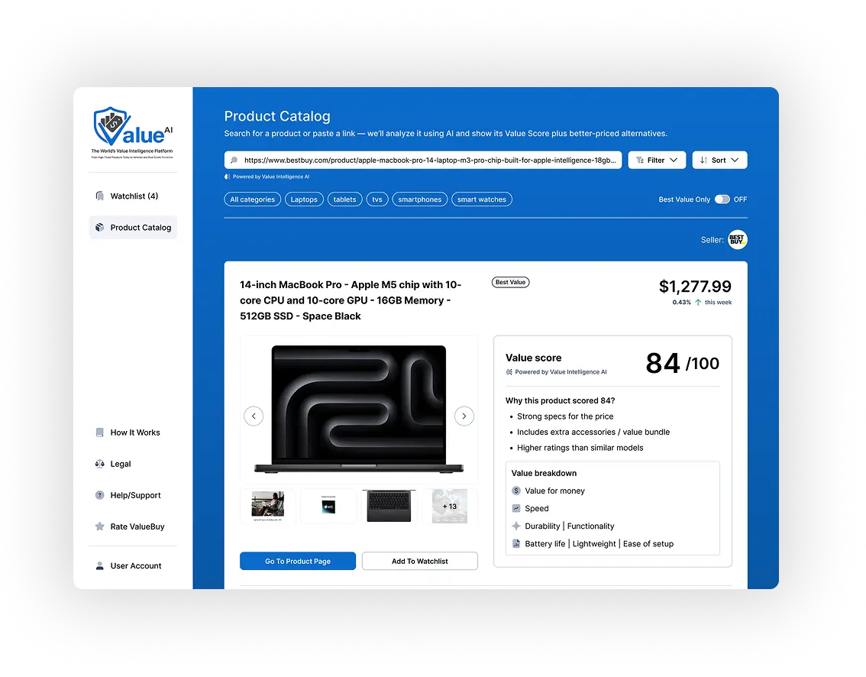Open Watchlist (4) in the sidebar
The width and height of the screenshot is (866, 677).
coord(133,196)
